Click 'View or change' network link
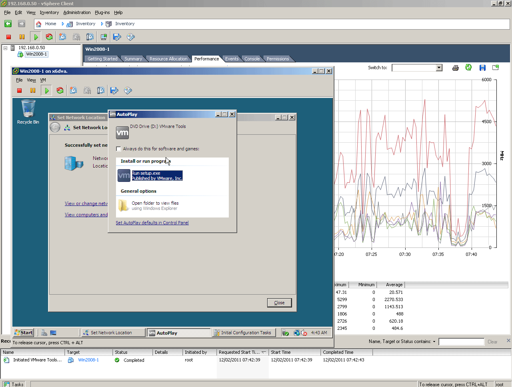Screen dimensions: 512x387 click(86, 203)
